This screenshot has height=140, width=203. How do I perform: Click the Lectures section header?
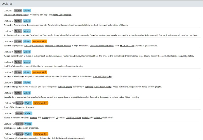pos(7,4)
